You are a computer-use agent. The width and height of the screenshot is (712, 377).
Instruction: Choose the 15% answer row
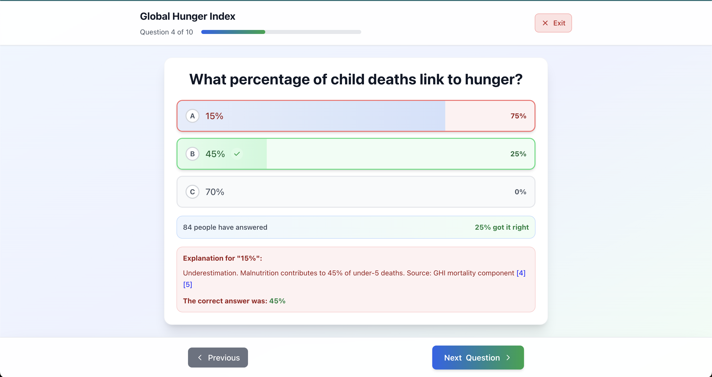[x=356, y=116]
